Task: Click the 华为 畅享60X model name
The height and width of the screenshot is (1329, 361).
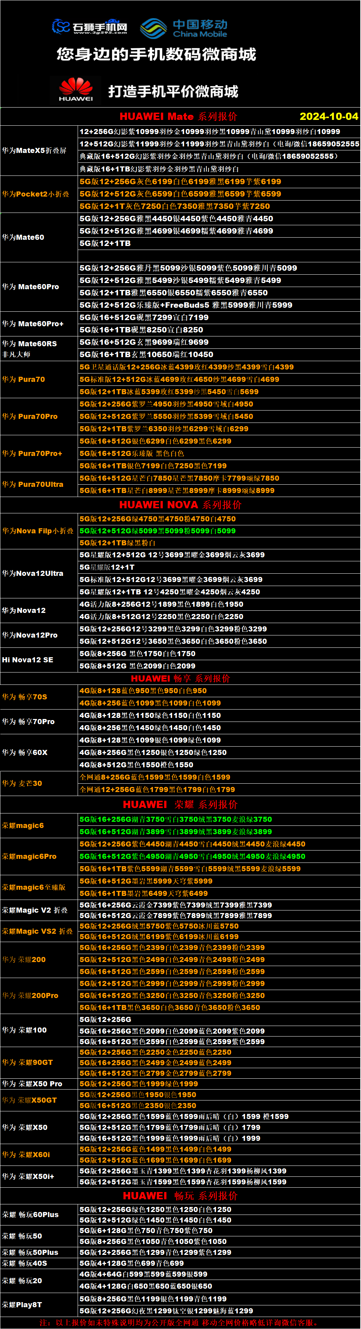Action: point(25,753)
